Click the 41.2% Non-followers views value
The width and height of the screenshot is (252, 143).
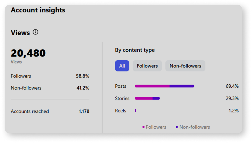[x=83, y=88]
